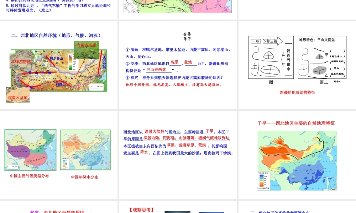Click the arrow labeled 带三箭 in 图一
The width and height of the screenshot is (356, 213).
(x=273, y=41)
